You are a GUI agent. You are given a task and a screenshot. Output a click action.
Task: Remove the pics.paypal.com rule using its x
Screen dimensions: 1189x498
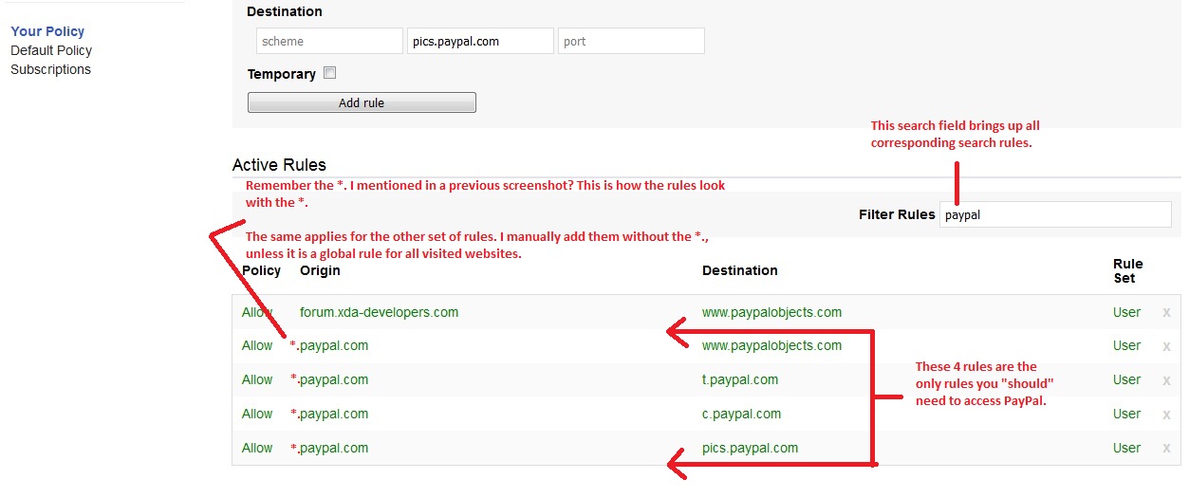pos(1166,449)
